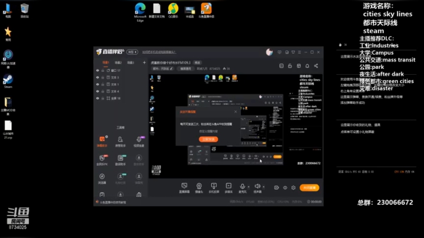The height and width of the screenshot is (238, 424).
Task: Add 手机投屏 phone casting source
Action: click(214, 188)
